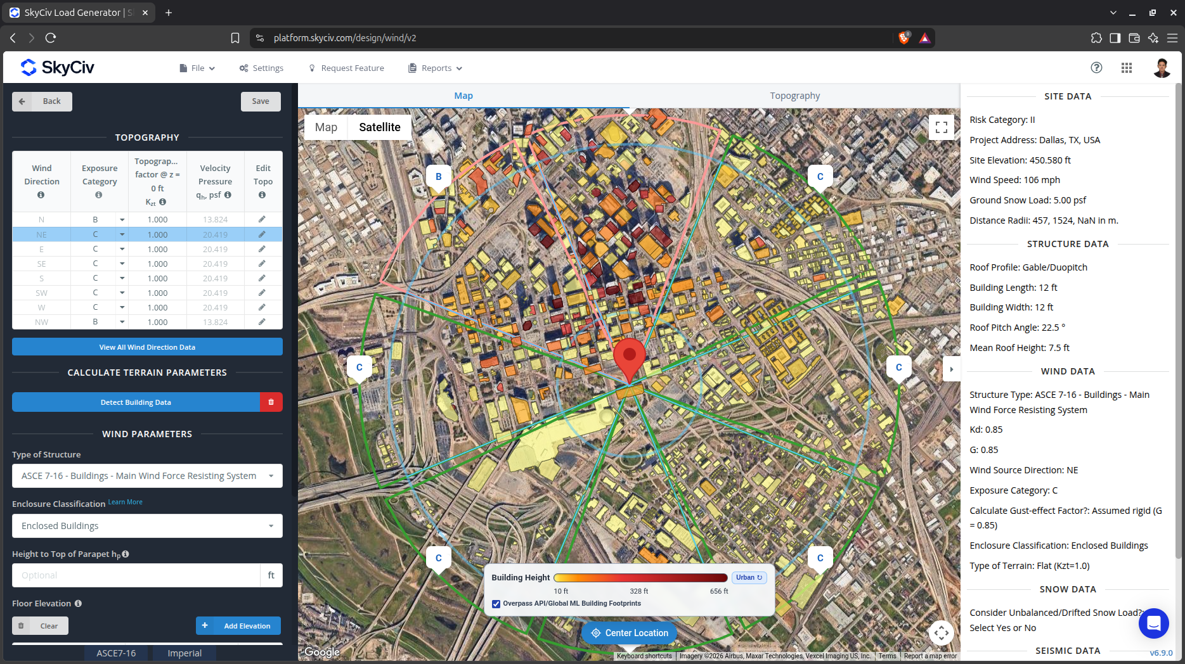Click the edit topo pencil for NW row
1185x664 pixels.
[262, 322]
